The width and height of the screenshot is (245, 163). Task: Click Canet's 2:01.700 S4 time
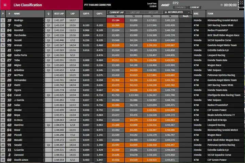click(170, 95)
